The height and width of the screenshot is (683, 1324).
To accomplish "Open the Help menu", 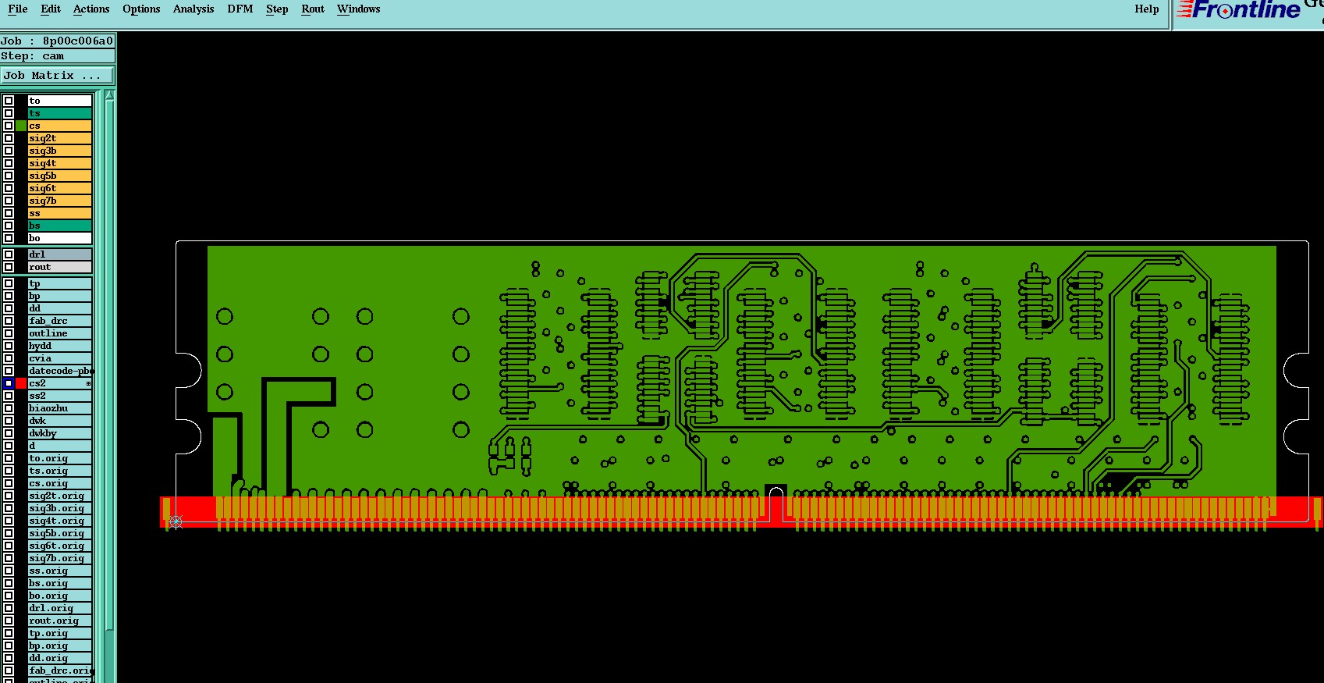I will pos(1146,9).
